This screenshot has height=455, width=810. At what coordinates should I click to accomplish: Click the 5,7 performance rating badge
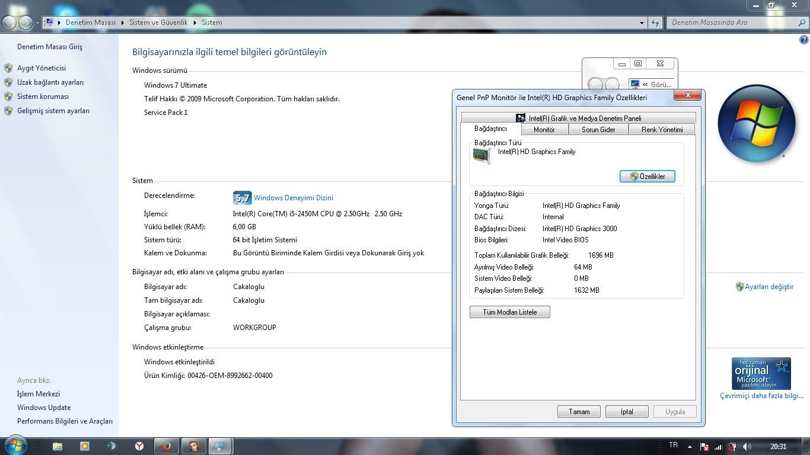pyautogui.click(x=242, y=198)
